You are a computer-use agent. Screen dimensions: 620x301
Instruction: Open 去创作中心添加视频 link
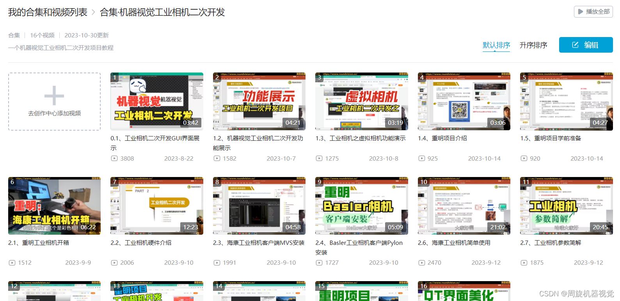(x=54, y=113)
